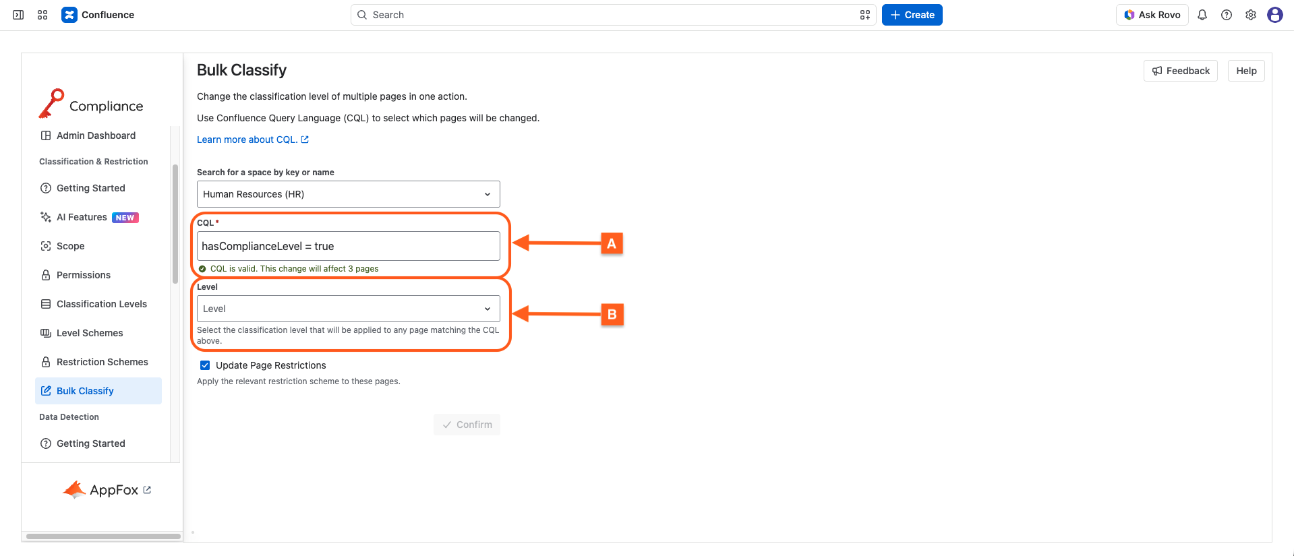Open Classification Levels menu item
This screenshot has width=1294, height=556.
98,304
